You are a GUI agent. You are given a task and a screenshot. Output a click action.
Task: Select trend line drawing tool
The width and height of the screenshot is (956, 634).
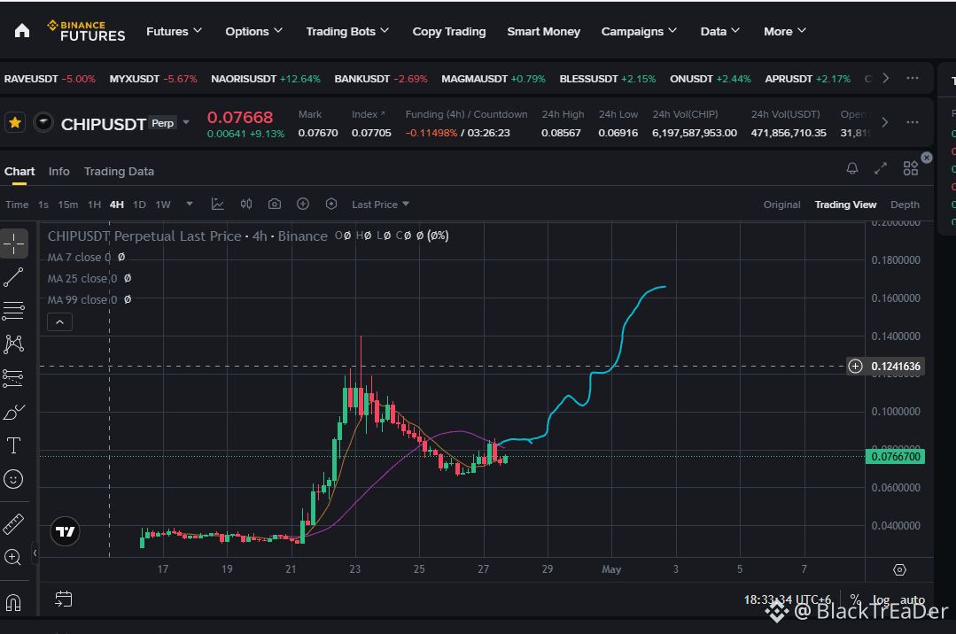(13, 277)
